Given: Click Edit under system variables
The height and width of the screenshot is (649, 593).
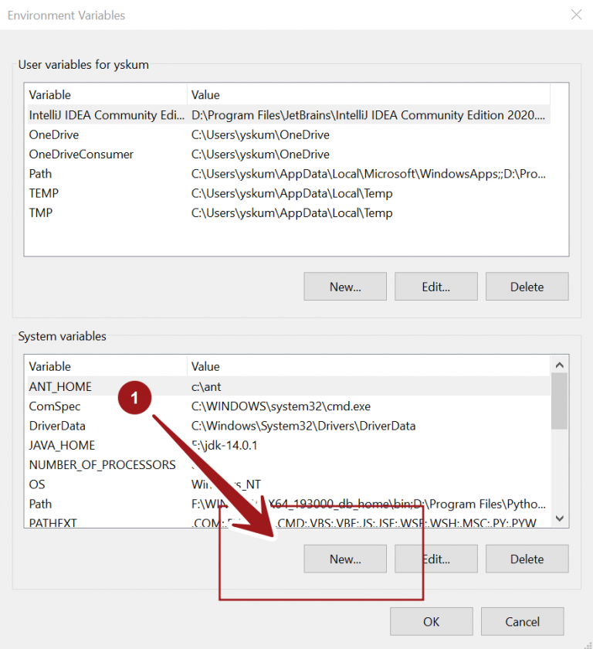Looking at the screenshot, I should pos(435,559).
